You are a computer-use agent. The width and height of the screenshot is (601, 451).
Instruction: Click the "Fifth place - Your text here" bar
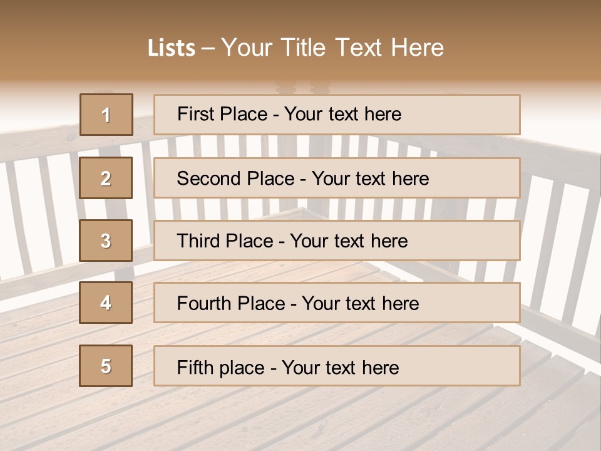click(337, 366)
